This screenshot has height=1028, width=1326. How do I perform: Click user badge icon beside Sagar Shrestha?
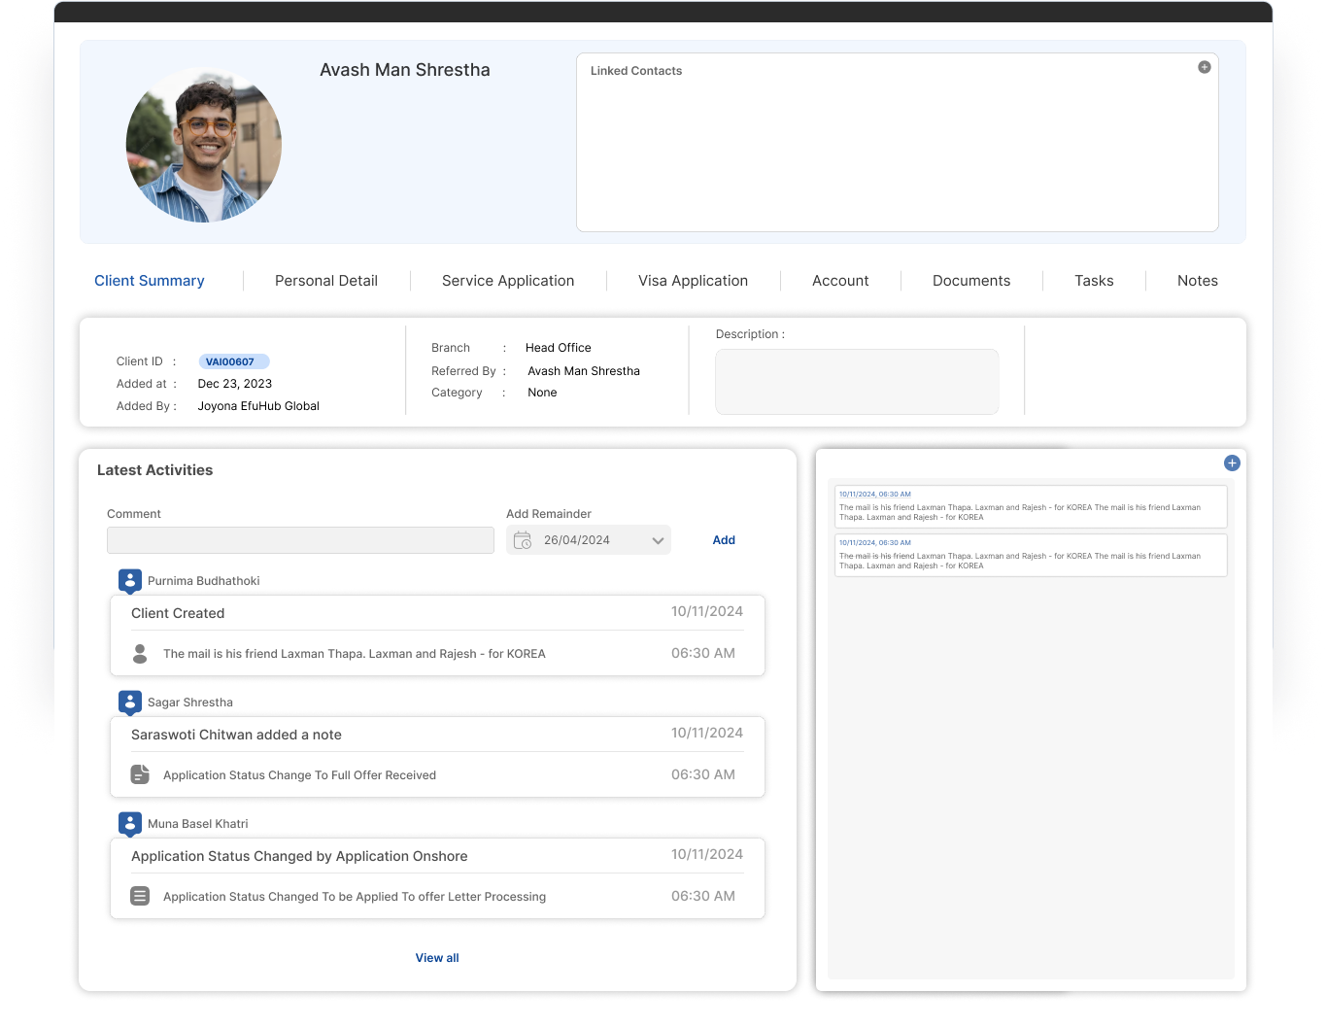point(130,702)
